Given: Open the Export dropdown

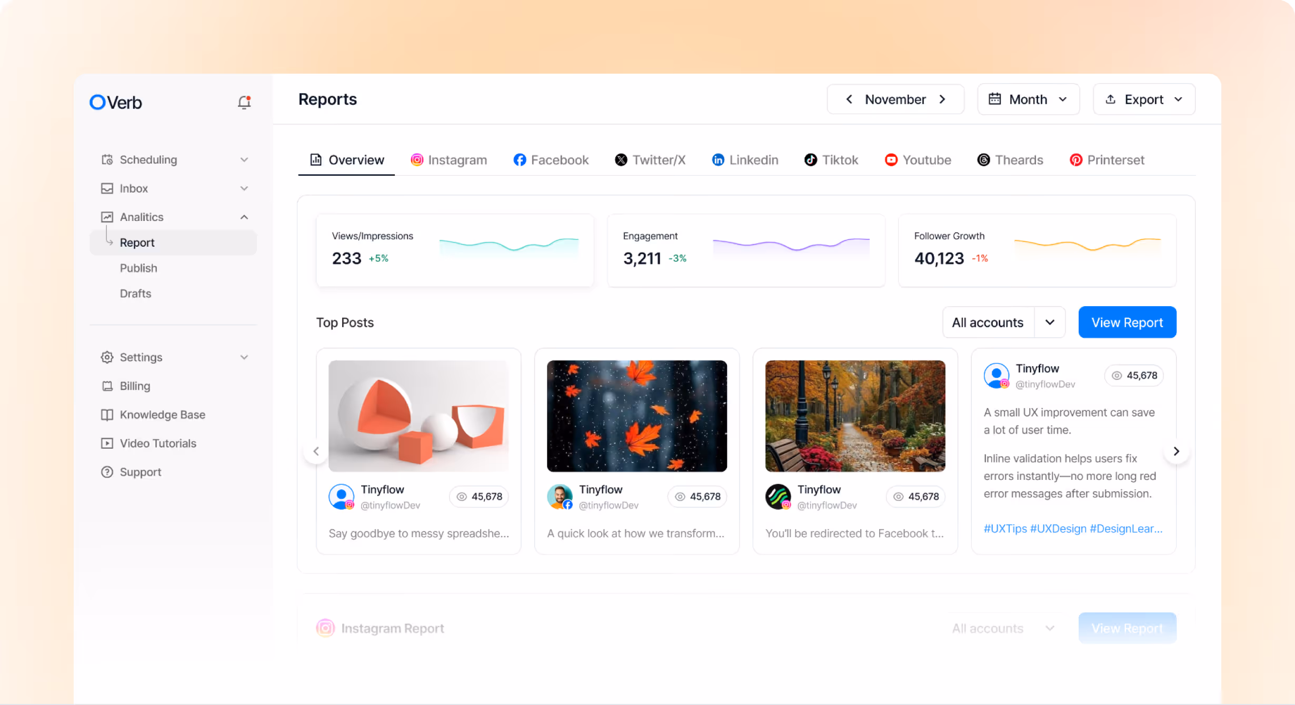Looking at the screenshot, I should [x=1143, y=99].
